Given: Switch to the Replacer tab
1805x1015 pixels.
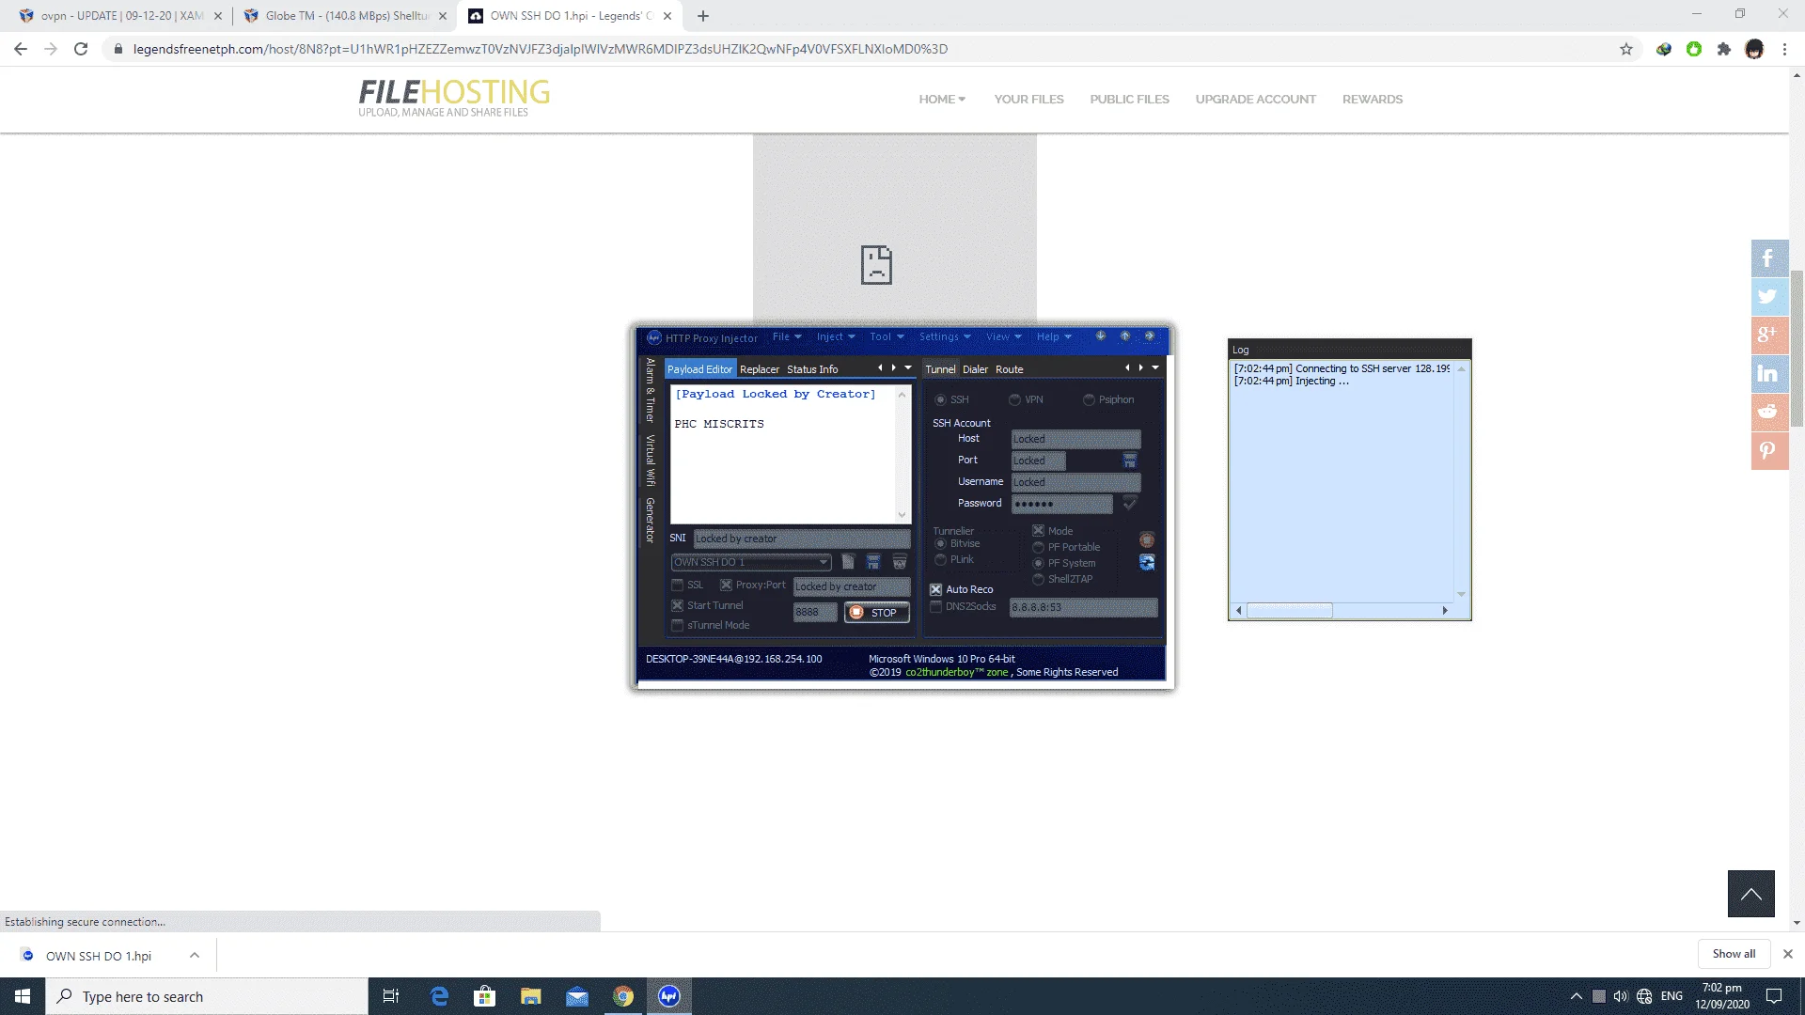Looking at the screenshot, I should pyautogui.click(x=760, y=369).
